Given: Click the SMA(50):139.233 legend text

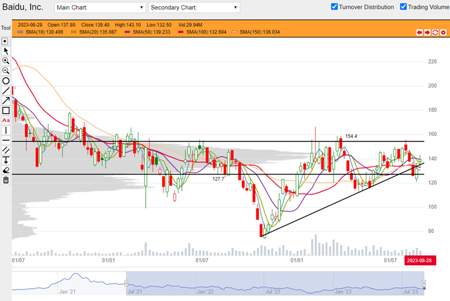Looking at the screenshot, I should tap(151, 32).
